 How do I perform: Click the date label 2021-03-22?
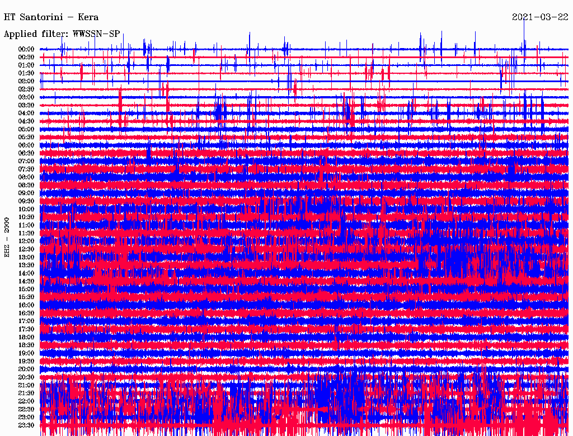pyautogui.click(x=540, y=17)
